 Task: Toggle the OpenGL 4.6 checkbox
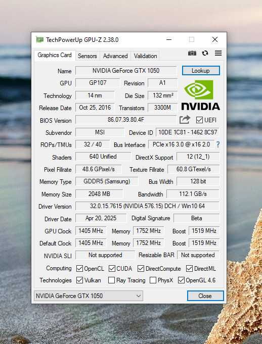(181, 280)
